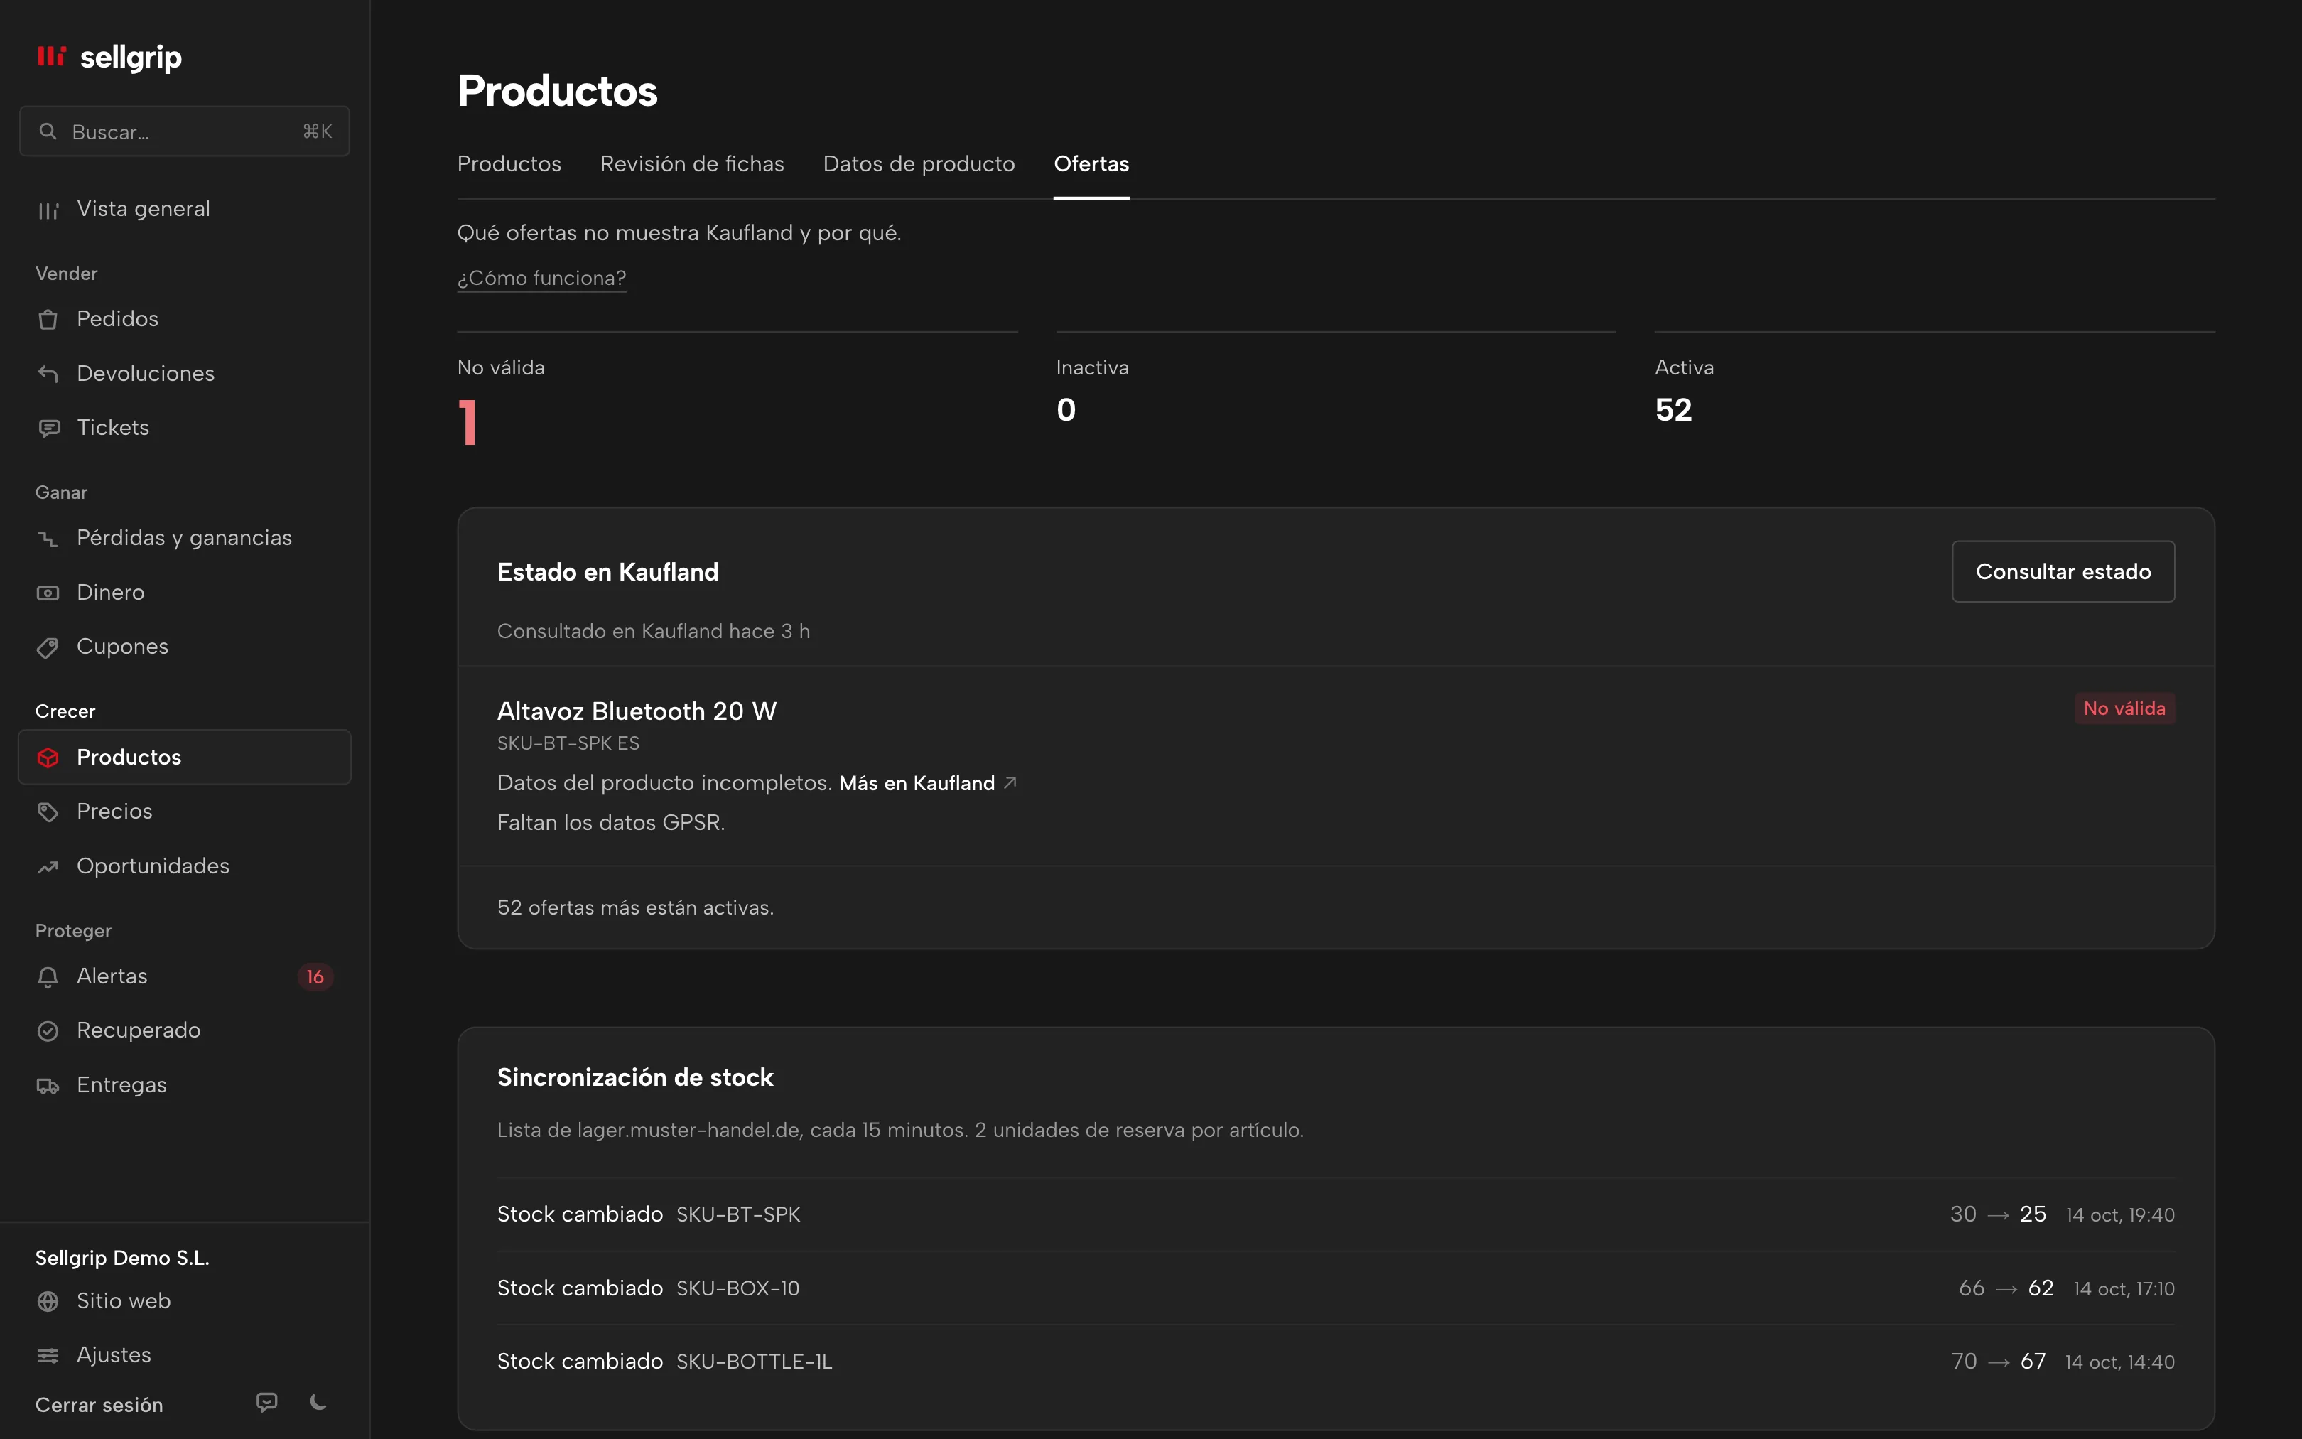2302x1439 pixels.
Task: Click the Pedidos shopping bag icon
Action: pyautogui.click(x=48, y=320)
